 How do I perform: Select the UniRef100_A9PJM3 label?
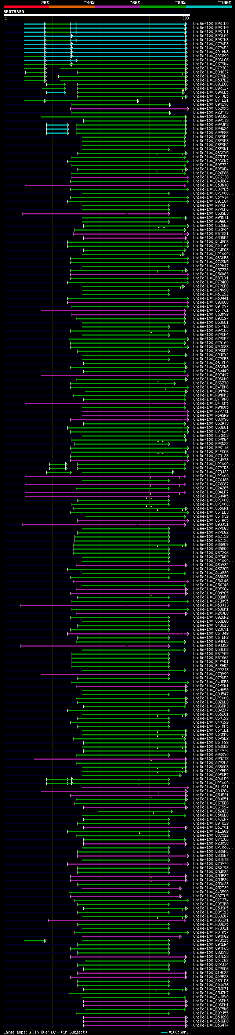pyautogui.click(x=211, y=124)
